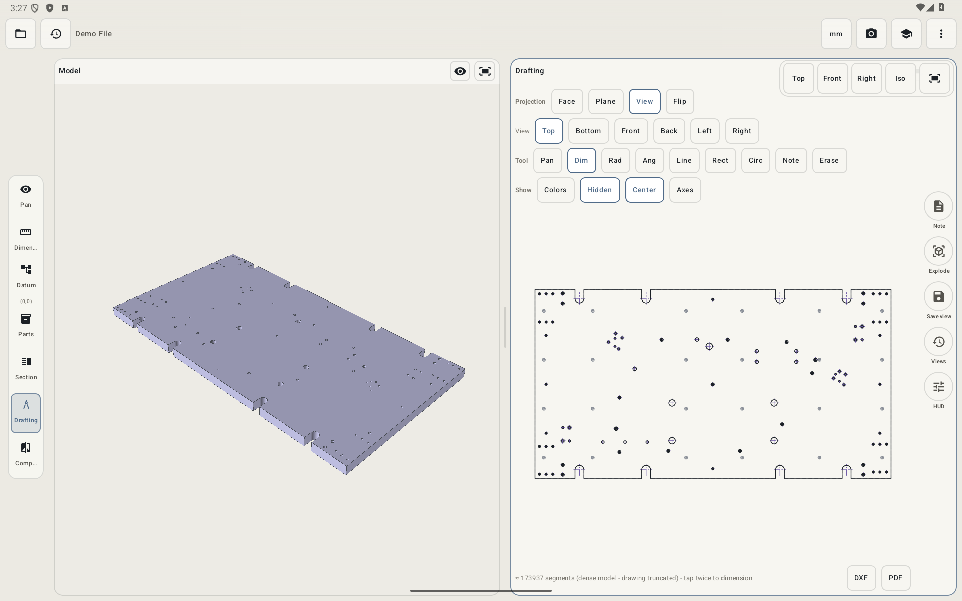Image resolution: width=962 pixels, height=601 pixels.
Task: Open the tutorial graduation cap icon
Action: 906,34
